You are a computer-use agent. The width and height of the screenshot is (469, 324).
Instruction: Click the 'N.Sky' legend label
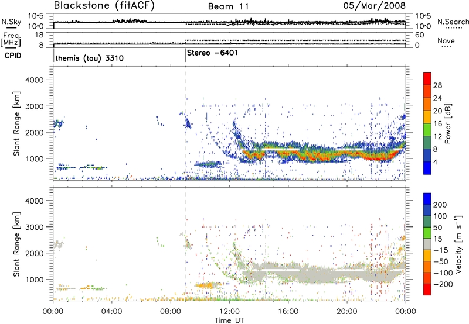[x=11, y=22]
